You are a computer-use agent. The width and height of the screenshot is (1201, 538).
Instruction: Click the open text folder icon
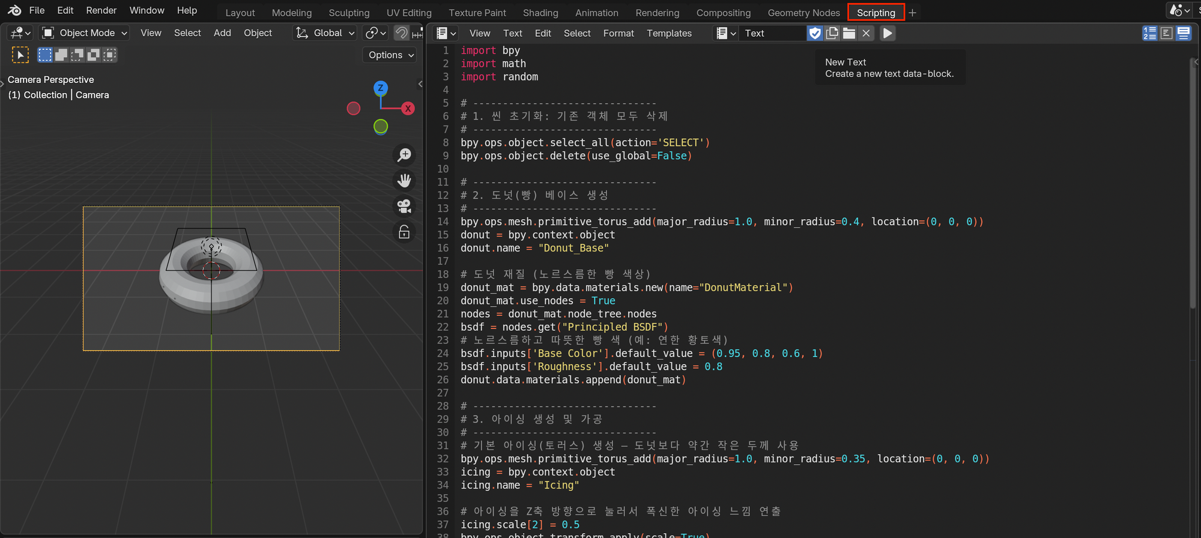[x=849, y=33]
